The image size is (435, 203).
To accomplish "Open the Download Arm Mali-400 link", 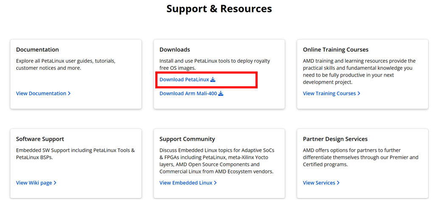I will click(x=188, y=93).
